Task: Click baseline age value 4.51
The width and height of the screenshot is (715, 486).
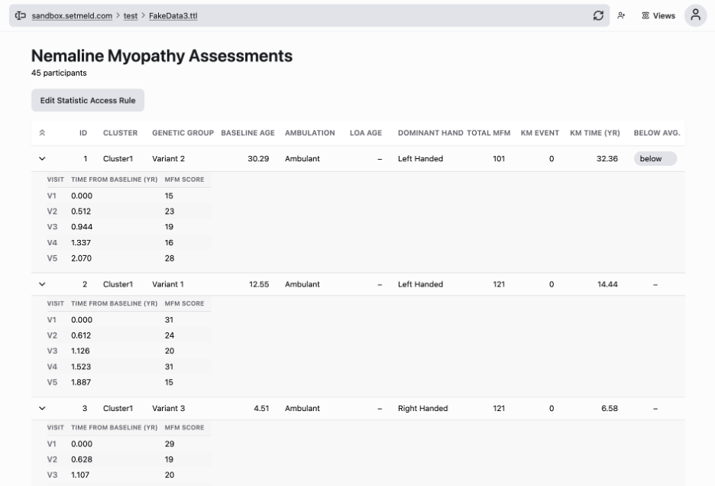Action: coord(261,408)
